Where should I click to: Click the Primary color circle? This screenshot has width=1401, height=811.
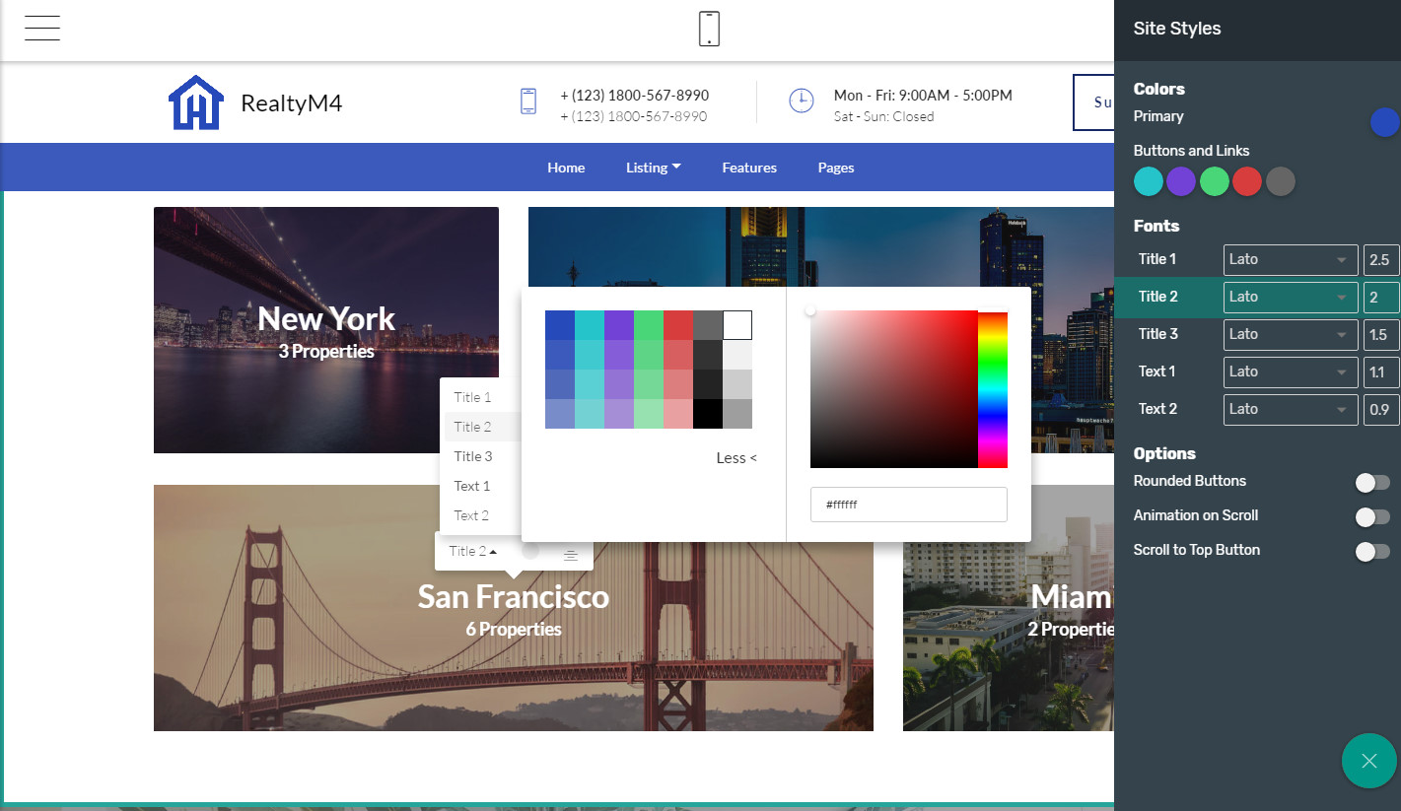(x=1385, y=122)
